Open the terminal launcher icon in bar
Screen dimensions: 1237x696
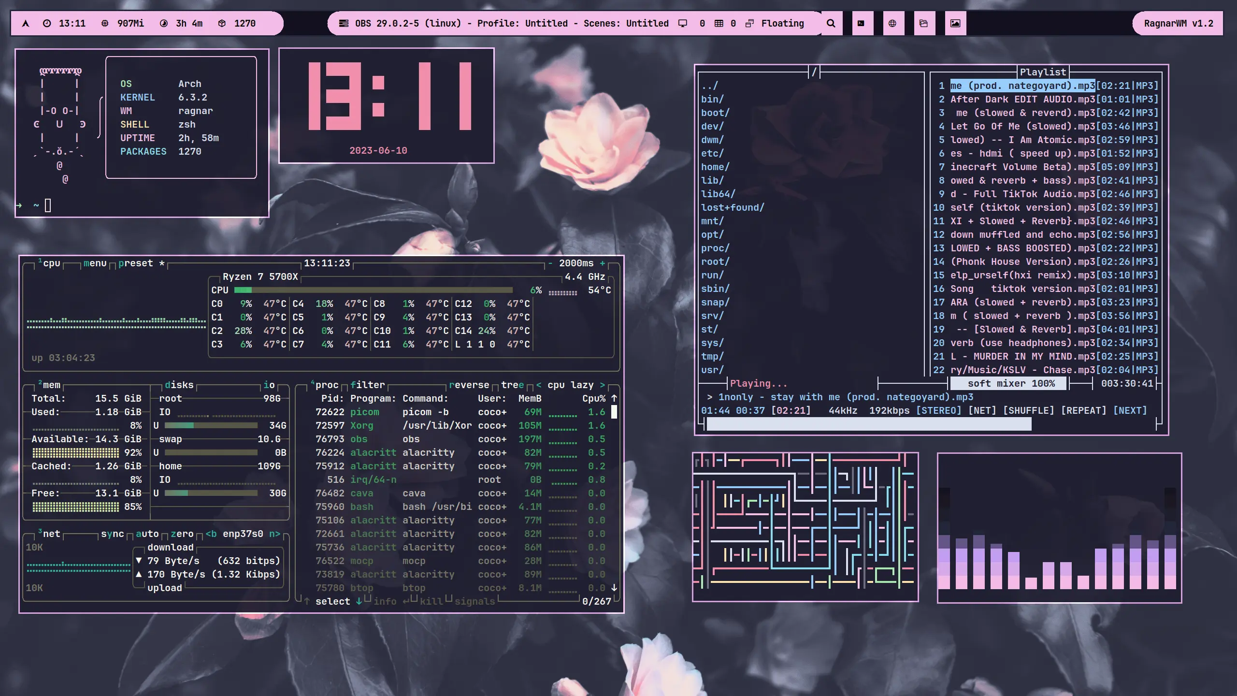(861, 23)
